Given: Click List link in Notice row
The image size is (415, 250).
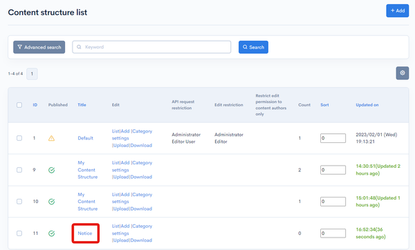Looking at the screenshot, I should pos(116,227).
